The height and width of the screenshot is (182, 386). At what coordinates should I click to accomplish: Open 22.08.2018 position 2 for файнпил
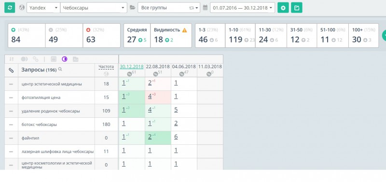click(150, 137)
